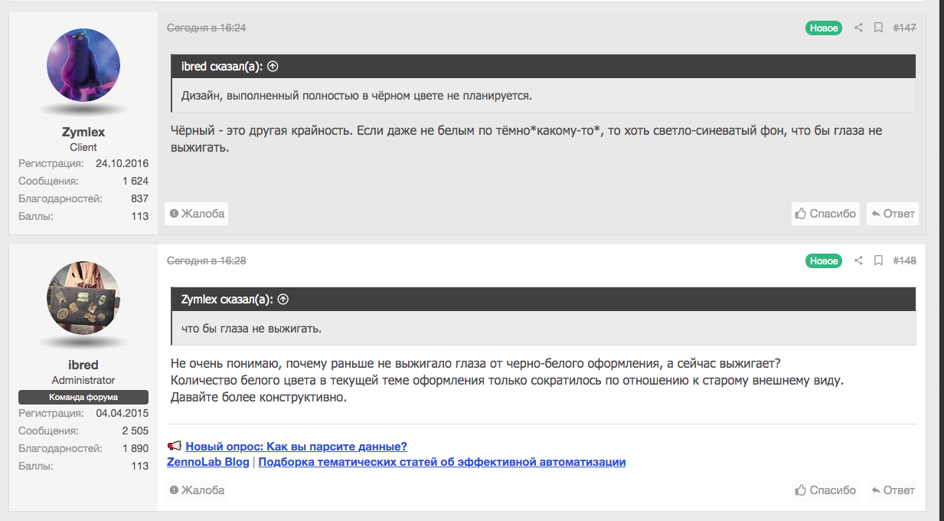The image size is (944, 521).
Task: Visit the ZennoLab Blog link
Action: tap(208, 462)
